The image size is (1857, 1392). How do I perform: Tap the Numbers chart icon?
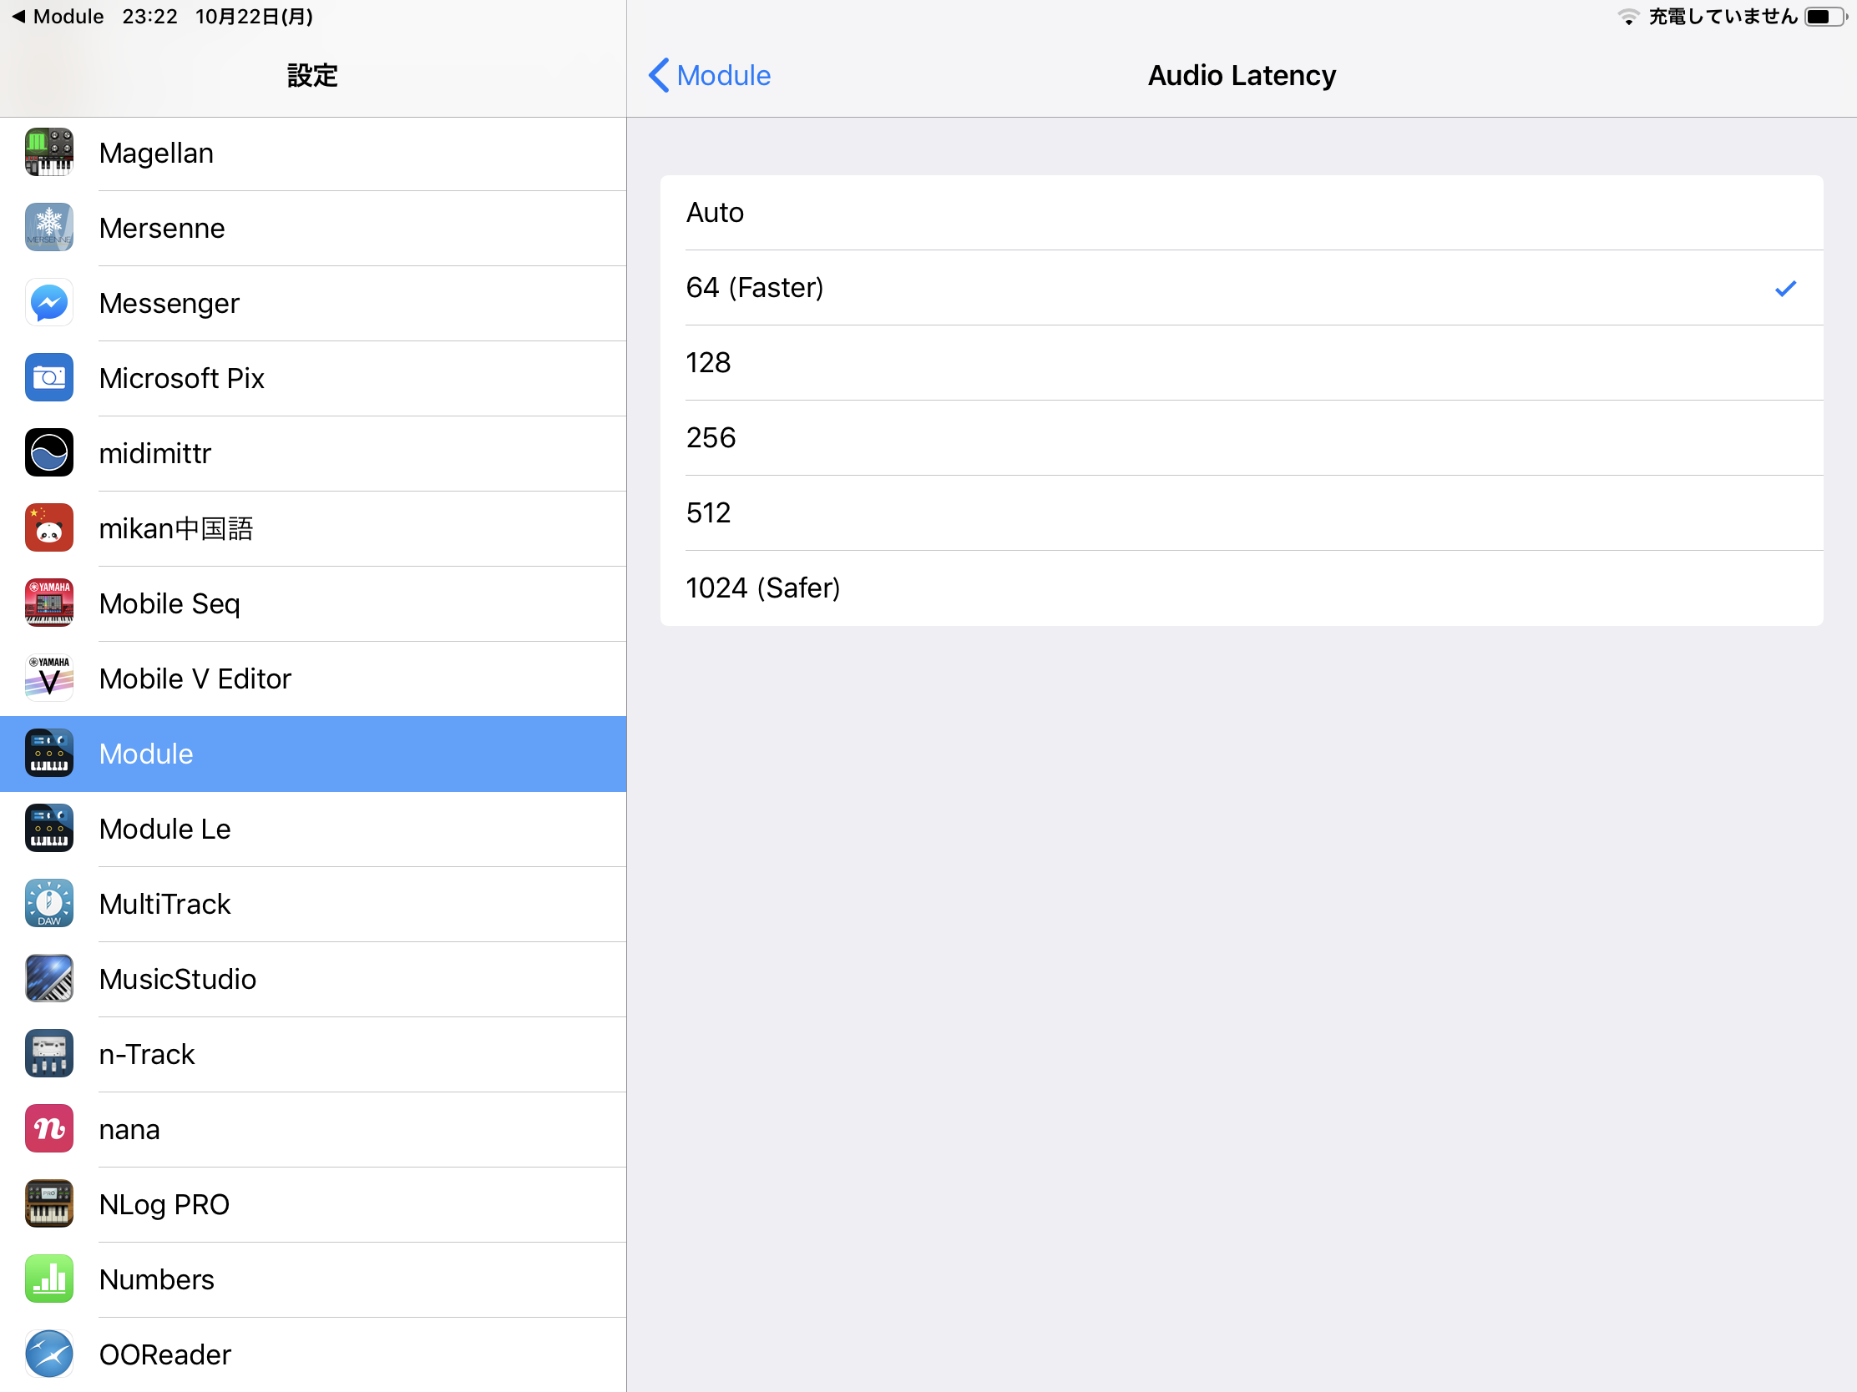(48, 1279)
